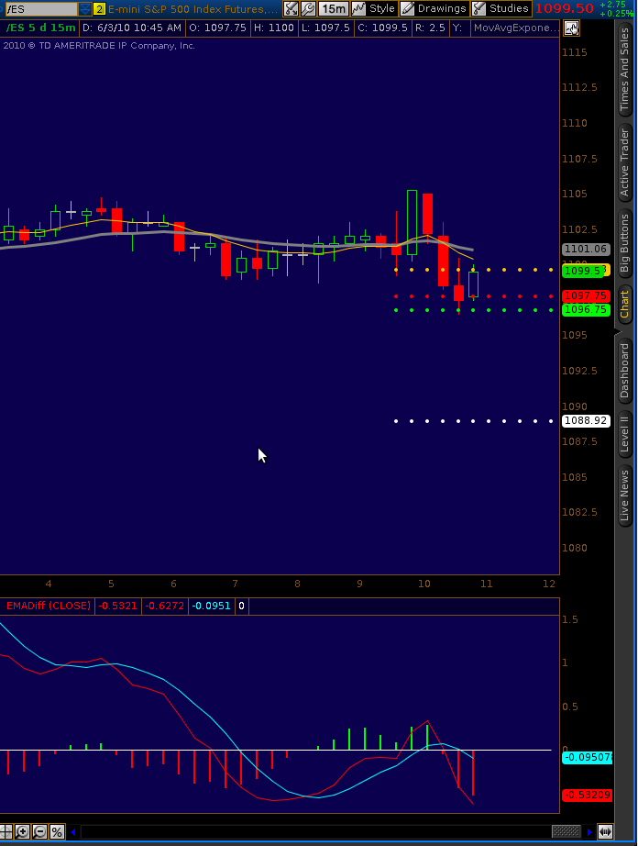This screenshot has width=638, height=846.
Task: Click the O: 1097.75 open value
Action: pos(217,28)
